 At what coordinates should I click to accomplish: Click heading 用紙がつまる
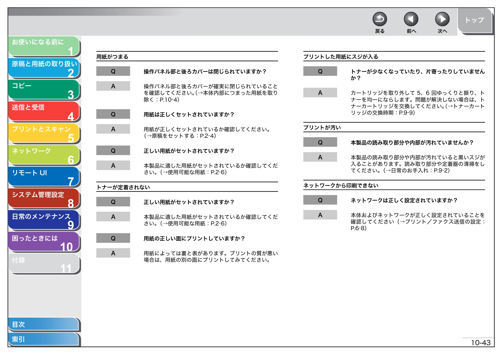[x=112, y=57]
